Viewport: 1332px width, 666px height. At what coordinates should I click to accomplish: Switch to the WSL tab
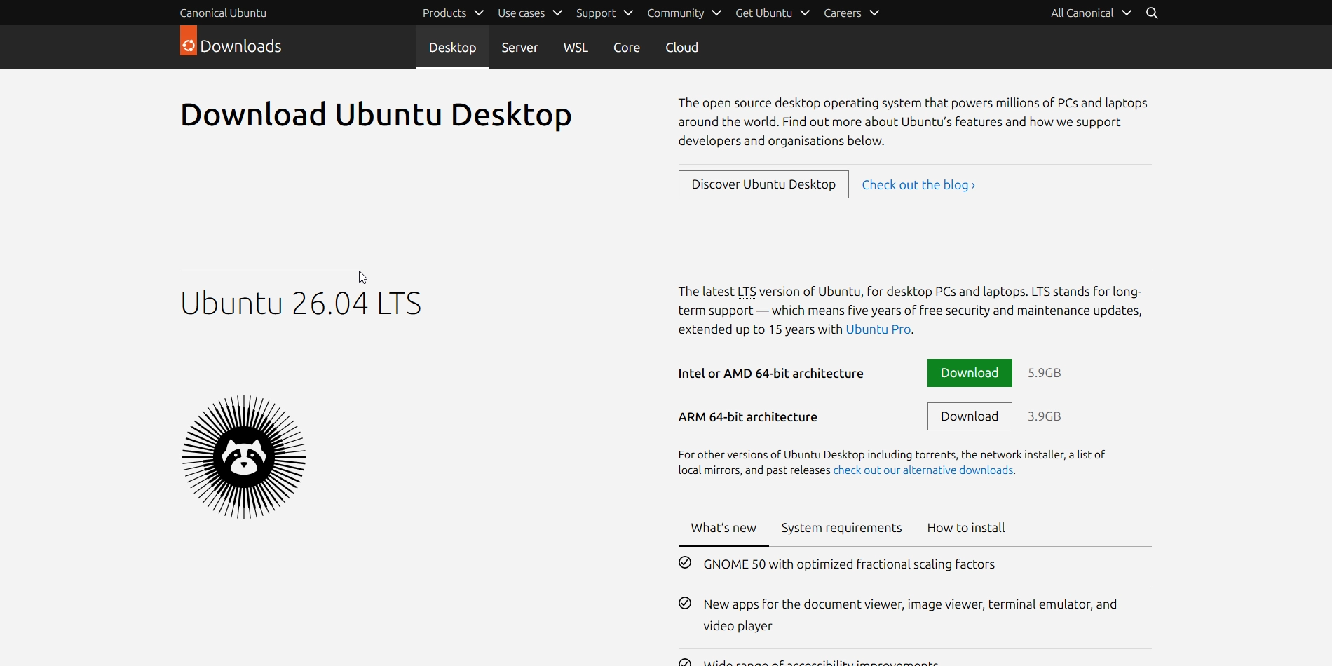click(576, 48)
